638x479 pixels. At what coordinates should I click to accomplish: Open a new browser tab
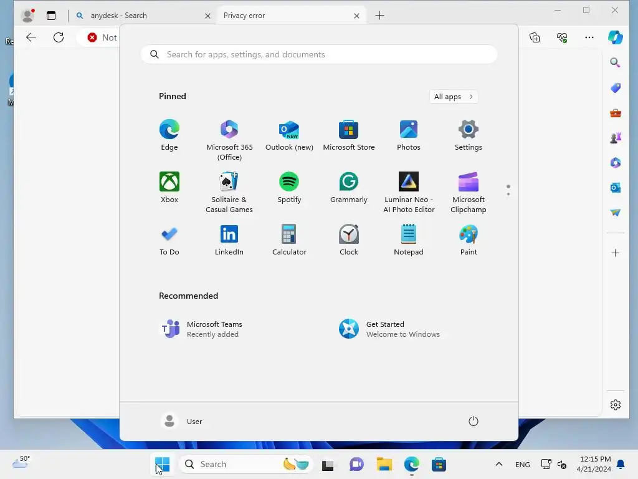(379, 16)
